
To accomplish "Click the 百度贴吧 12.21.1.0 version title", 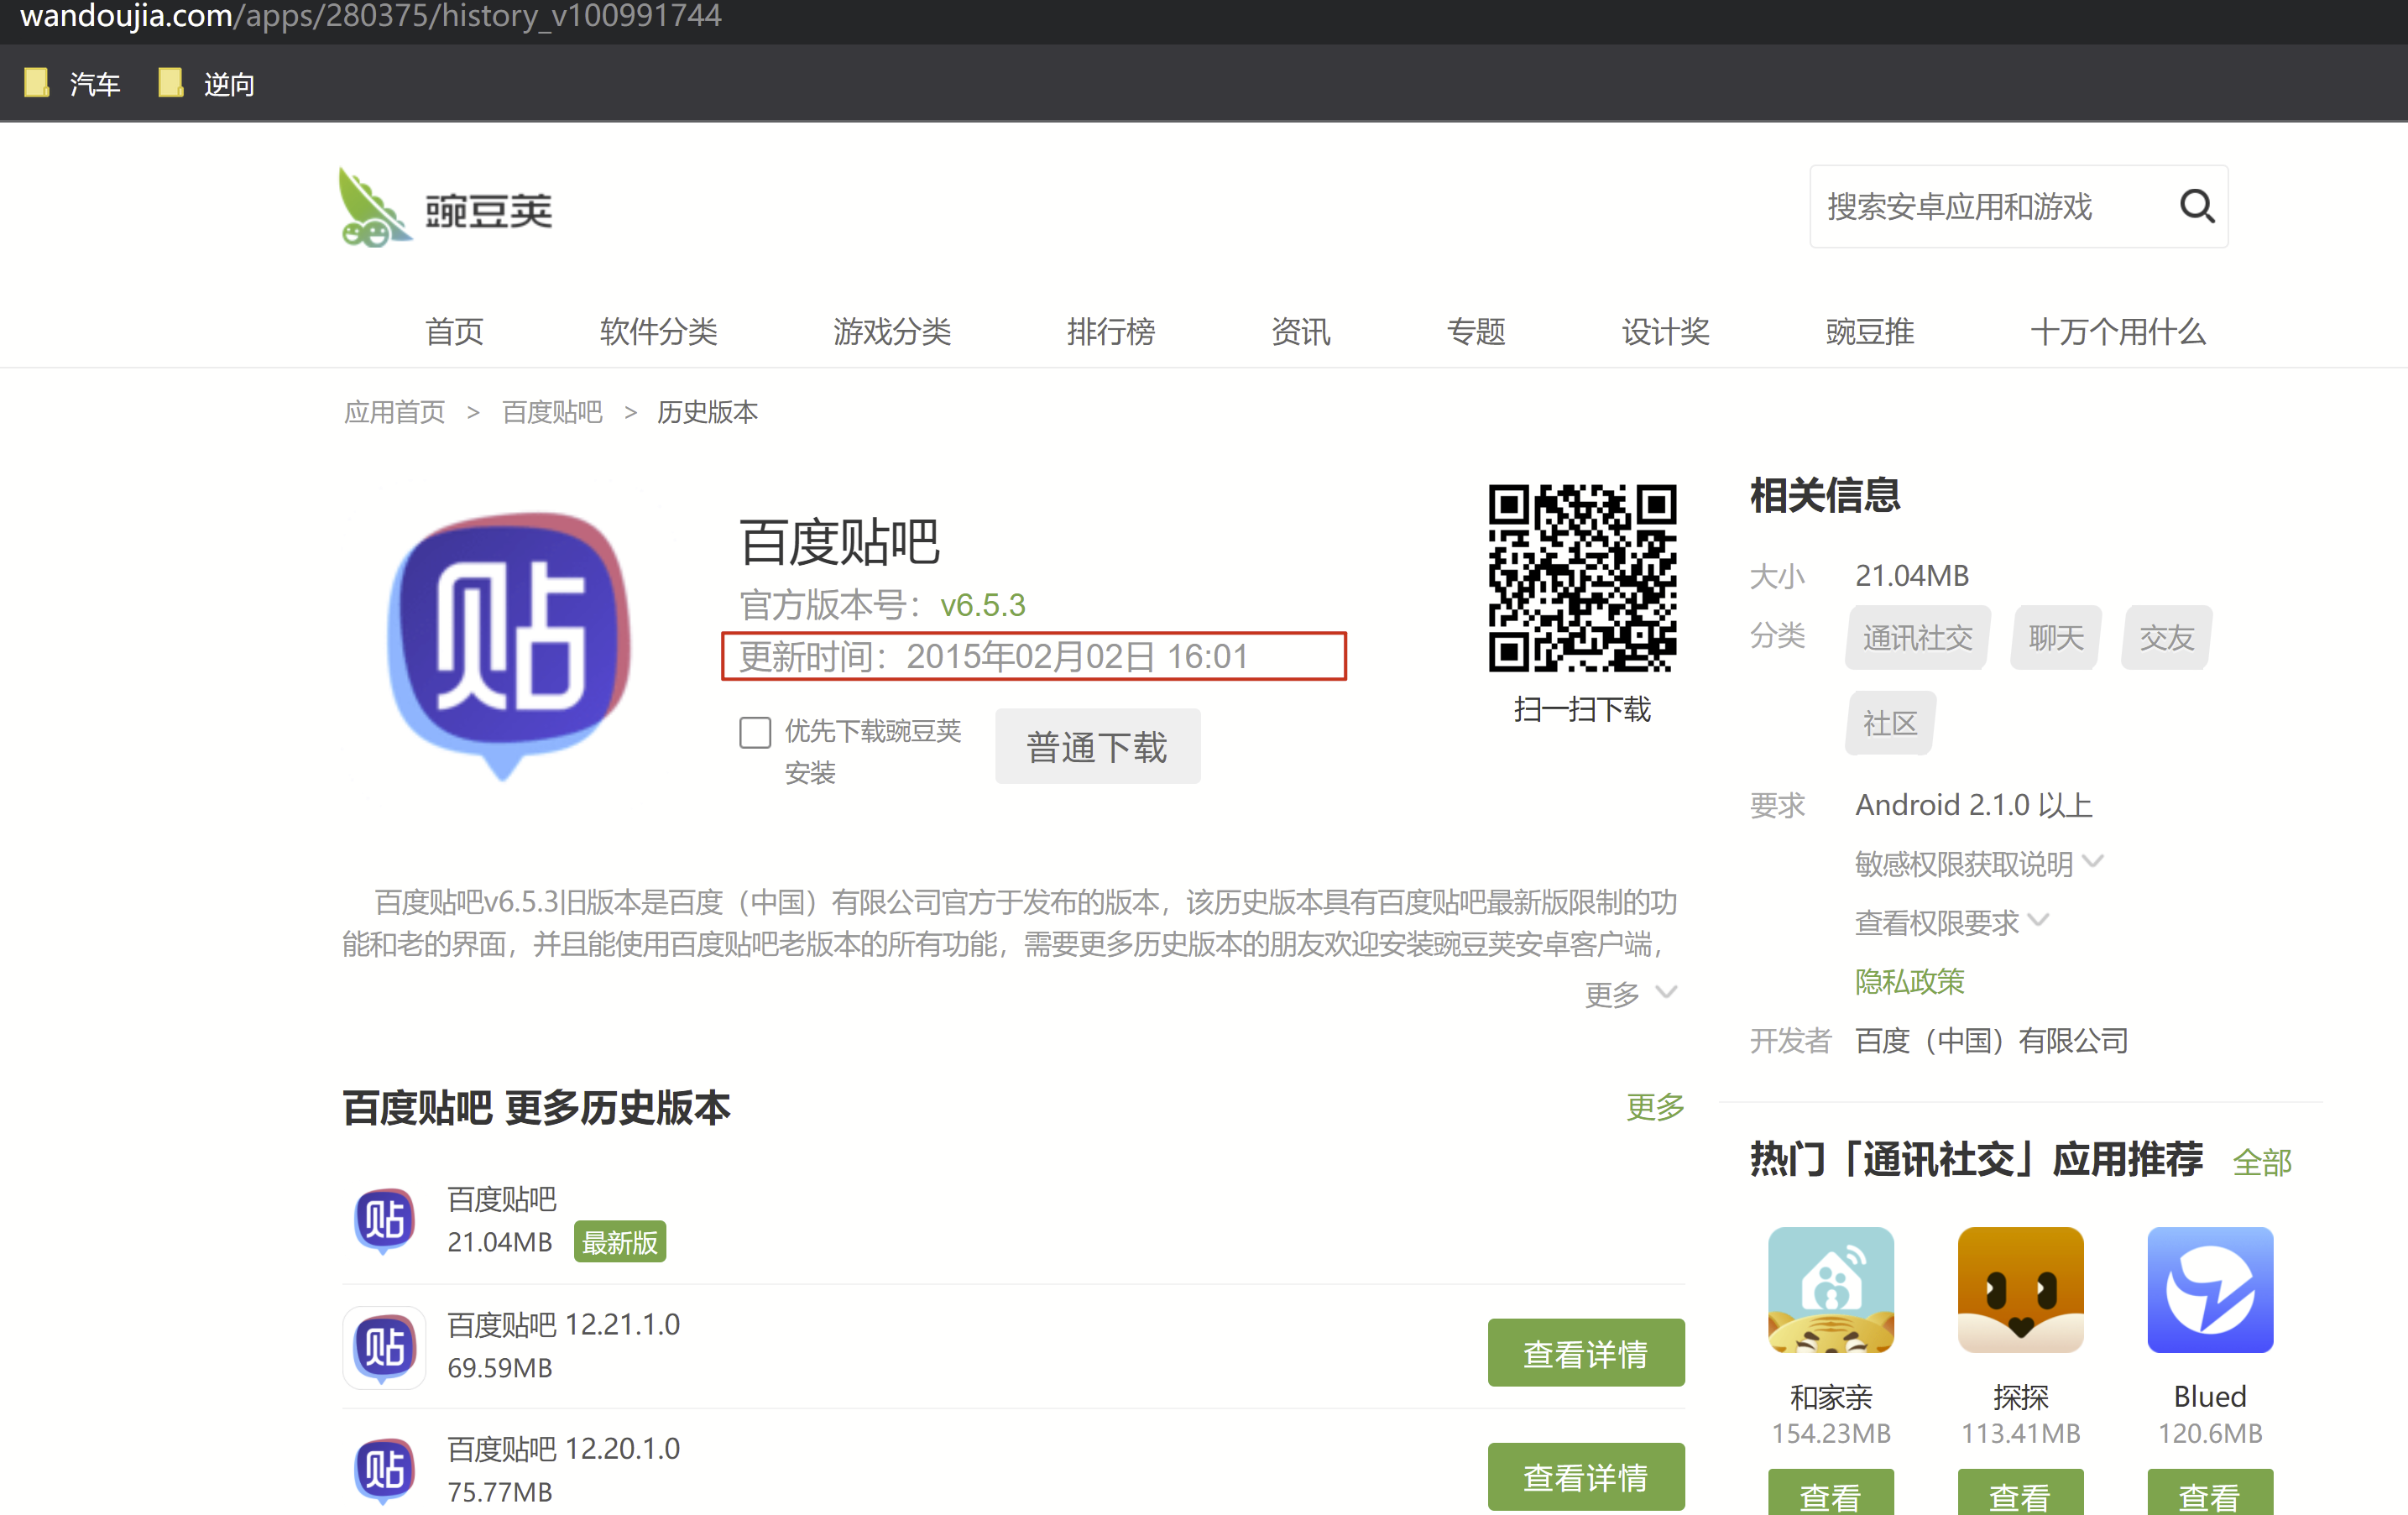I will tap(563, 1324).
